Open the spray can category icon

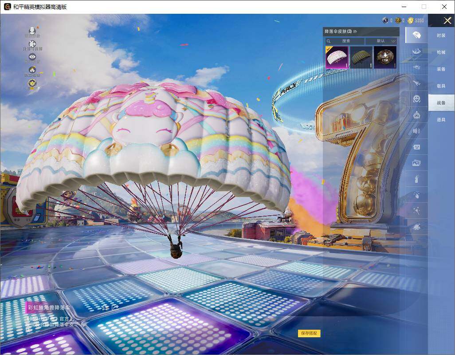416,179
